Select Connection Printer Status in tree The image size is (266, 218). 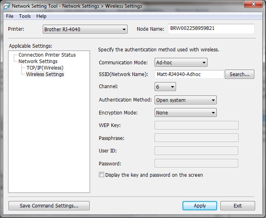click(x=47, y=55)
